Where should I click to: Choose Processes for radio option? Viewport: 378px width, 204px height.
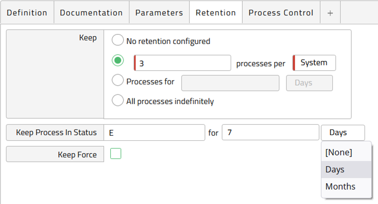118,80
